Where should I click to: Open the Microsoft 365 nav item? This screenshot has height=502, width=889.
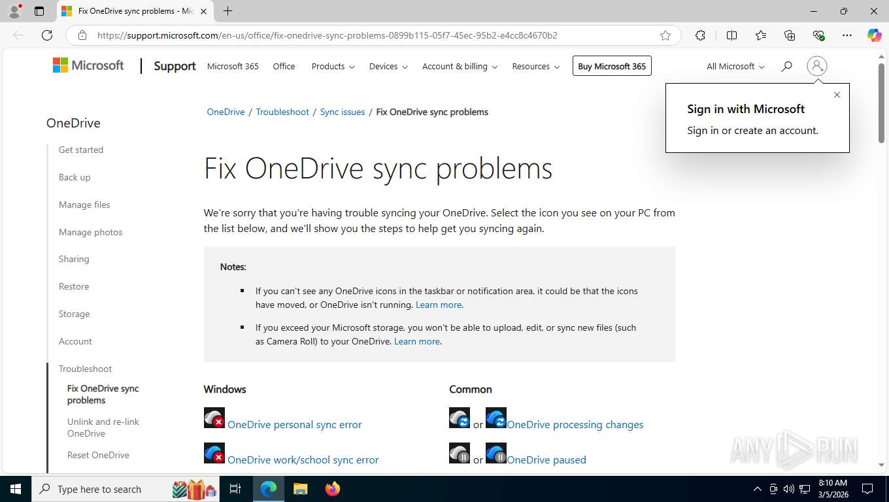pos(233,66)
